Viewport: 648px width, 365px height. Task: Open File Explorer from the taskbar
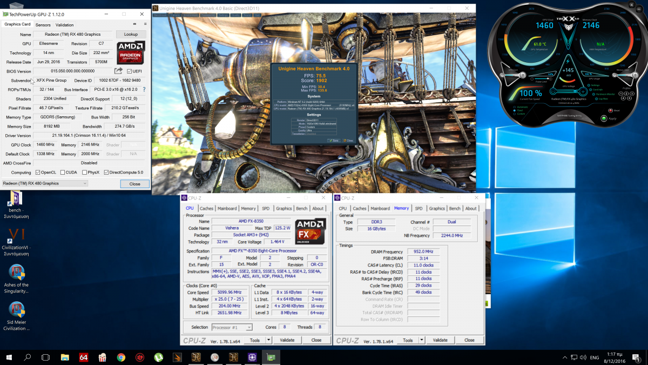(65, 357)
